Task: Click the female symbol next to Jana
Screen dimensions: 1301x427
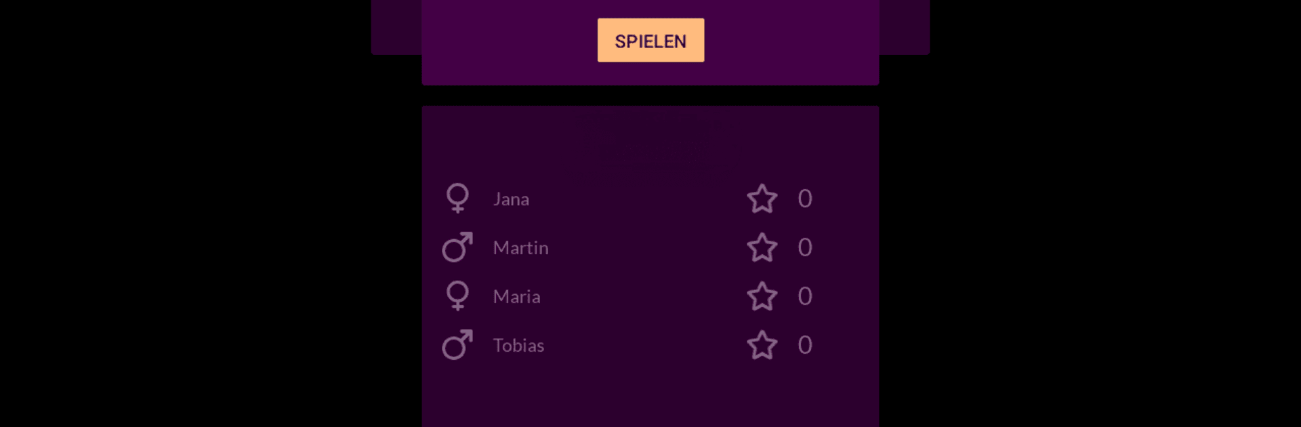Action: (x=457, y=199)
